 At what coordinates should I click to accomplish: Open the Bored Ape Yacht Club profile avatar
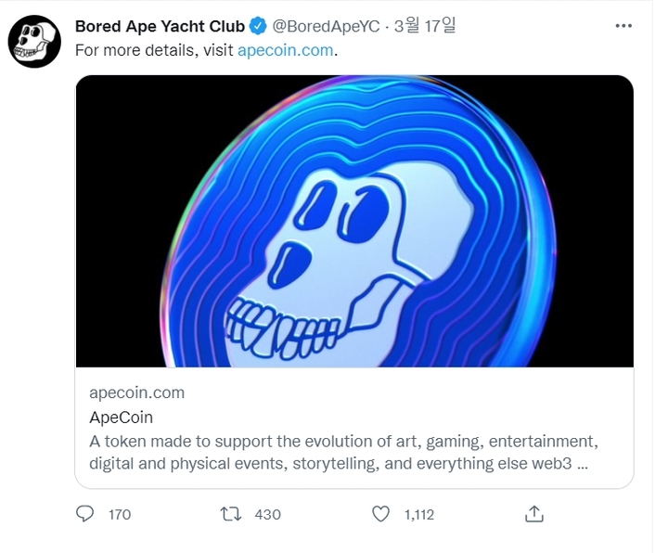pos(35,41)
